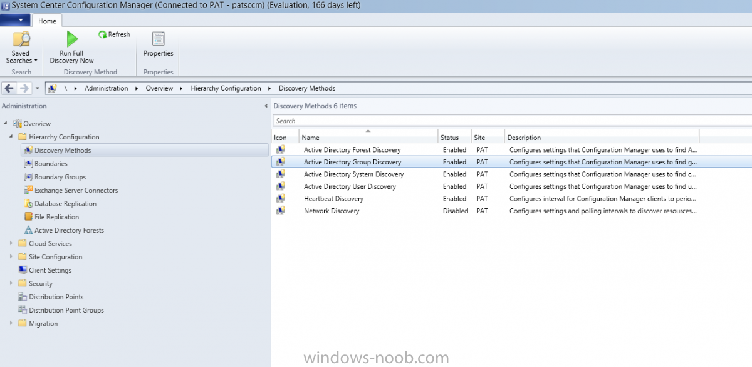This screenshot has width=752, height=367.
Task: Open the Database Replication icon
Action: pos(28,203)
